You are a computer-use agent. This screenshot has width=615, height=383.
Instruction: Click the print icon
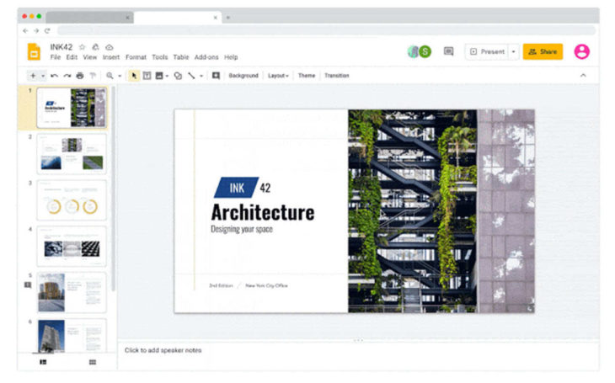79,76
